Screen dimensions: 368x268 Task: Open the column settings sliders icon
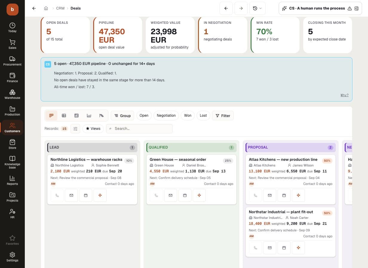[75, 129]
